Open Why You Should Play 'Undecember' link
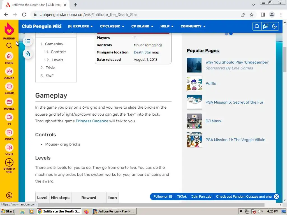 237,62
